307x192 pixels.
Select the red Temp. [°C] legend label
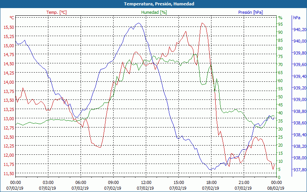[x=56, y=12]
